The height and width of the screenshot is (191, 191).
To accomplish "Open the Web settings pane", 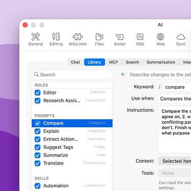I will [160, 39].
